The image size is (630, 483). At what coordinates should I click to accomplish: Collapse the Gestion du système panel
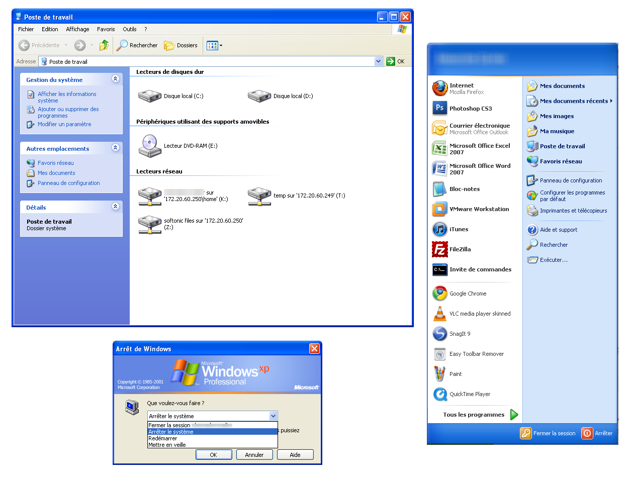116,79
